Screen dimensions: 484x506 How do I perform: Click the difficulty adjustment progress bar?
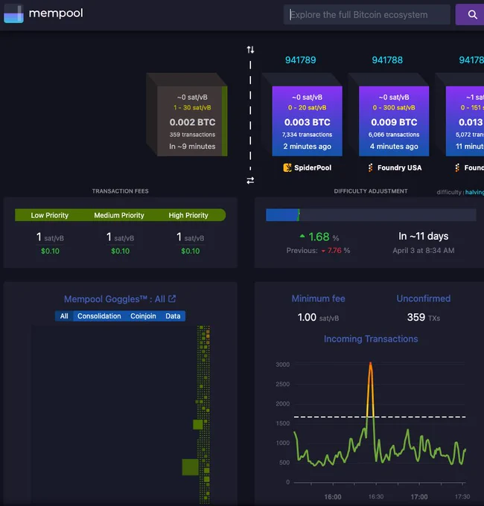(371, 215)
